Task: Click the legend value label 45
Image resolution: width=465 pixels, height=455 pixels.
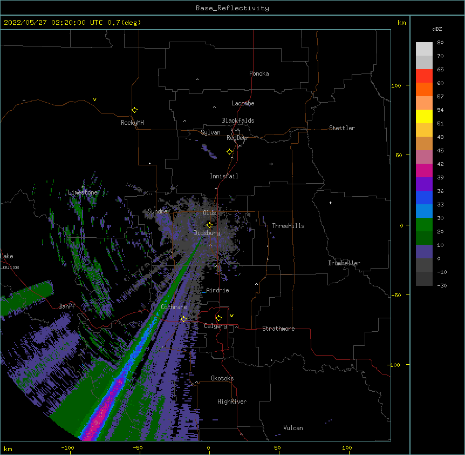Action: coord(440,150)
